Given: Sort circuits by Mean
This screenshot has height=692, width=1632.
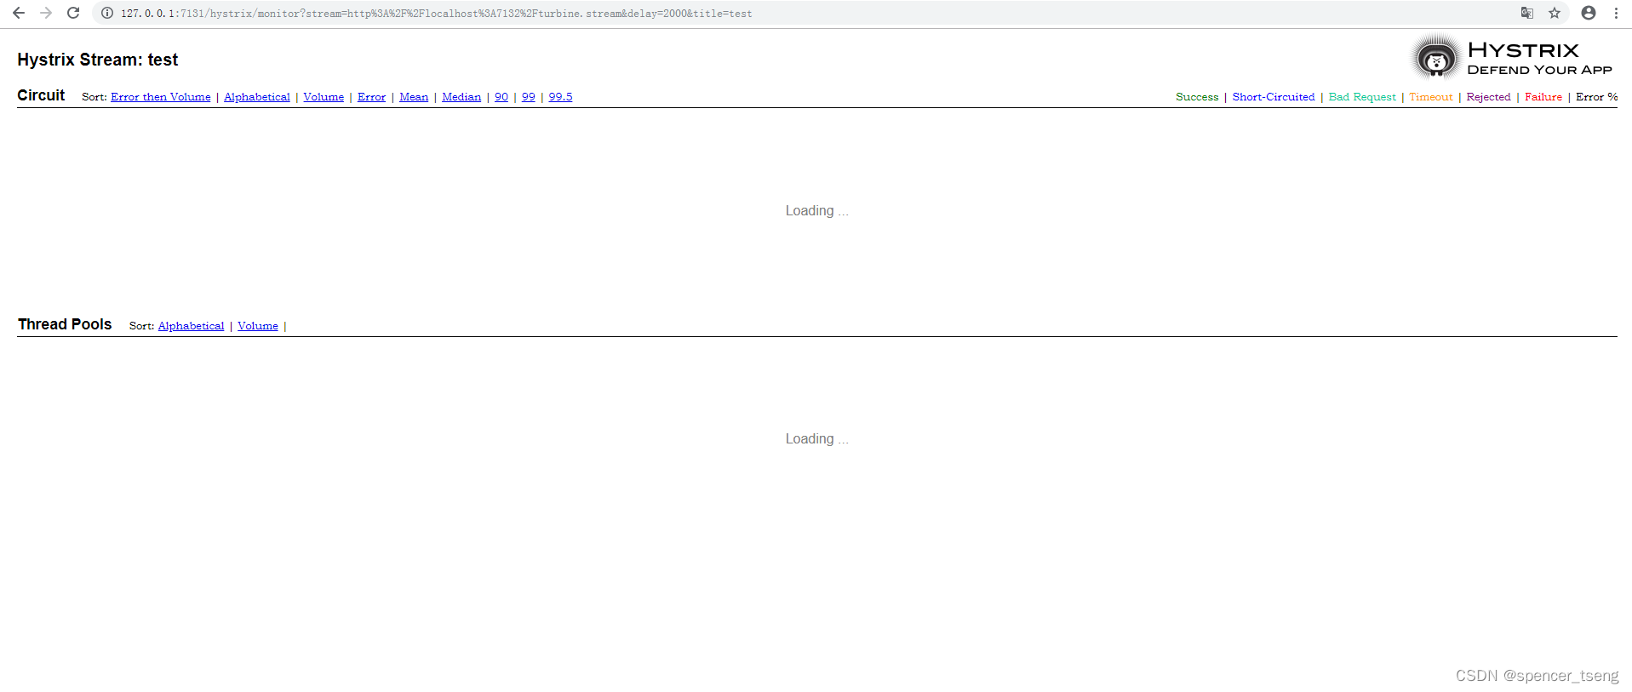Looking at the screenshot, I should (x=414, y=97).
